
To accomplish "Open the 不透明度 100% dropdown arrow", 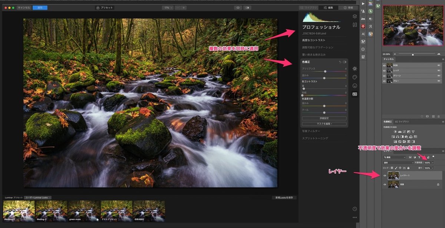I will point(433,162).
